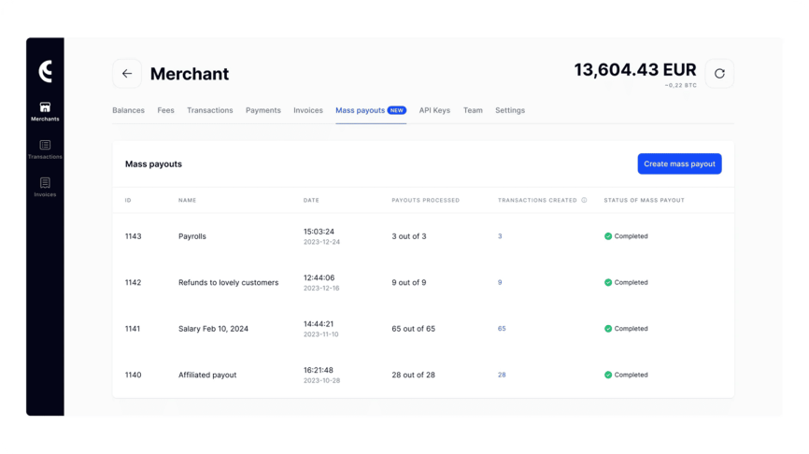Open the Team tab
The height and width of the screenshot is (454, 809).
(x=473, y=110)
